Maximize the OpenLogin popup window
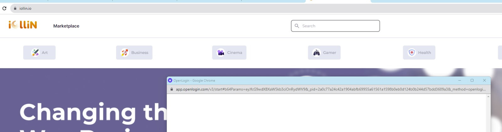This screenshot has width=502, height=132. pyautogui.click(x=472, y=81)
